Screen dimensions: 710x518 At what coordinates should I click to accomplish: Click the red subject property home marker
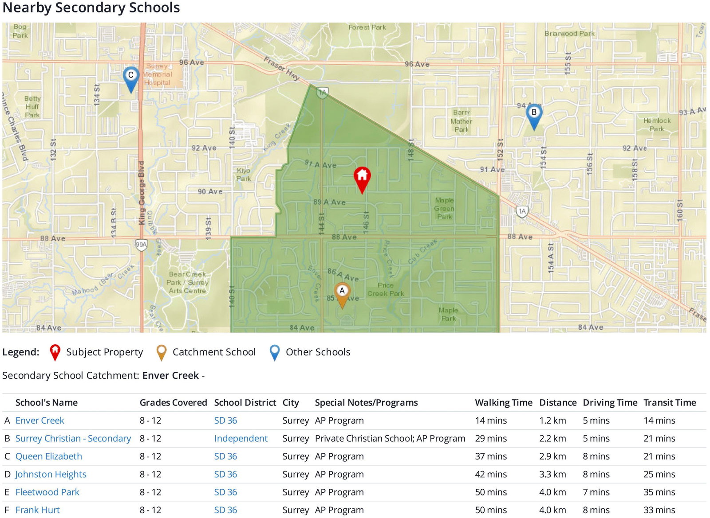click(362, 179)
